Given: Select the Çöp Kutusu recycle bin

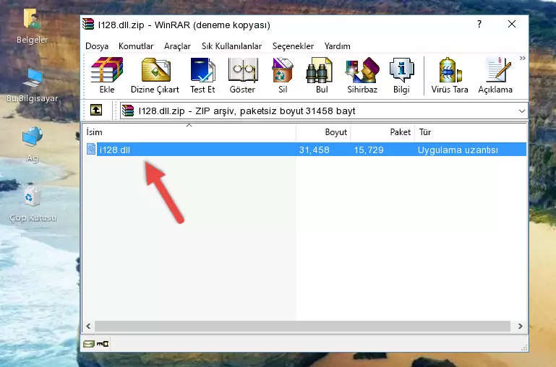Looking at the screenshot, I should (33, 204).
